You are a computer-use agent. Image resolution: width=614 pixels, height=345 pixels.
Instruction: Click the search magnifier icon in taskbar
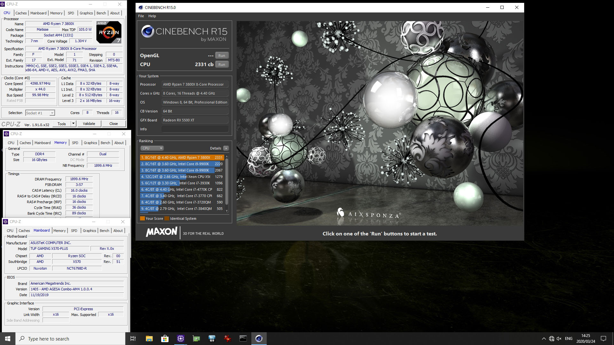point(22,339)
